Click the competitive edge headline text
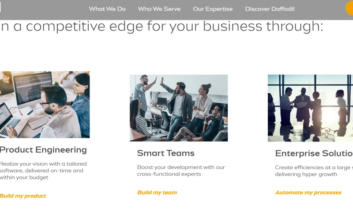353x211 pixels. [161, 27]
